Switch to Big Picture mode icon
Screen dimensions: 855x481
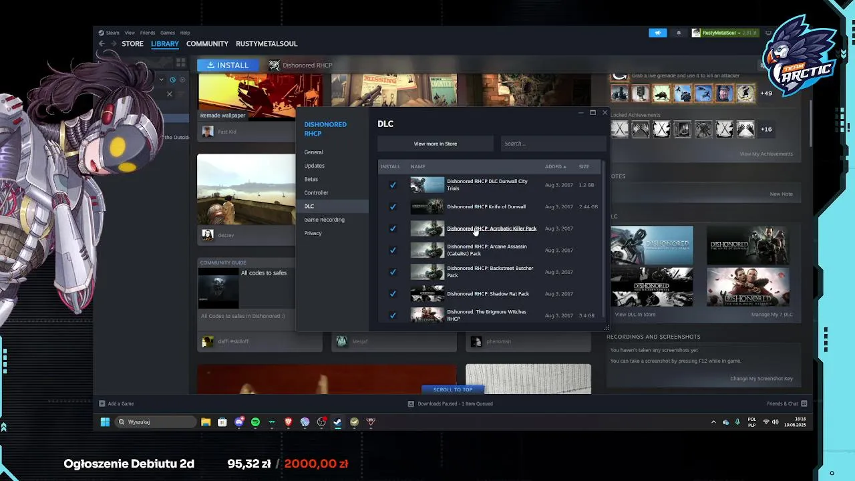tap(768, 33)
